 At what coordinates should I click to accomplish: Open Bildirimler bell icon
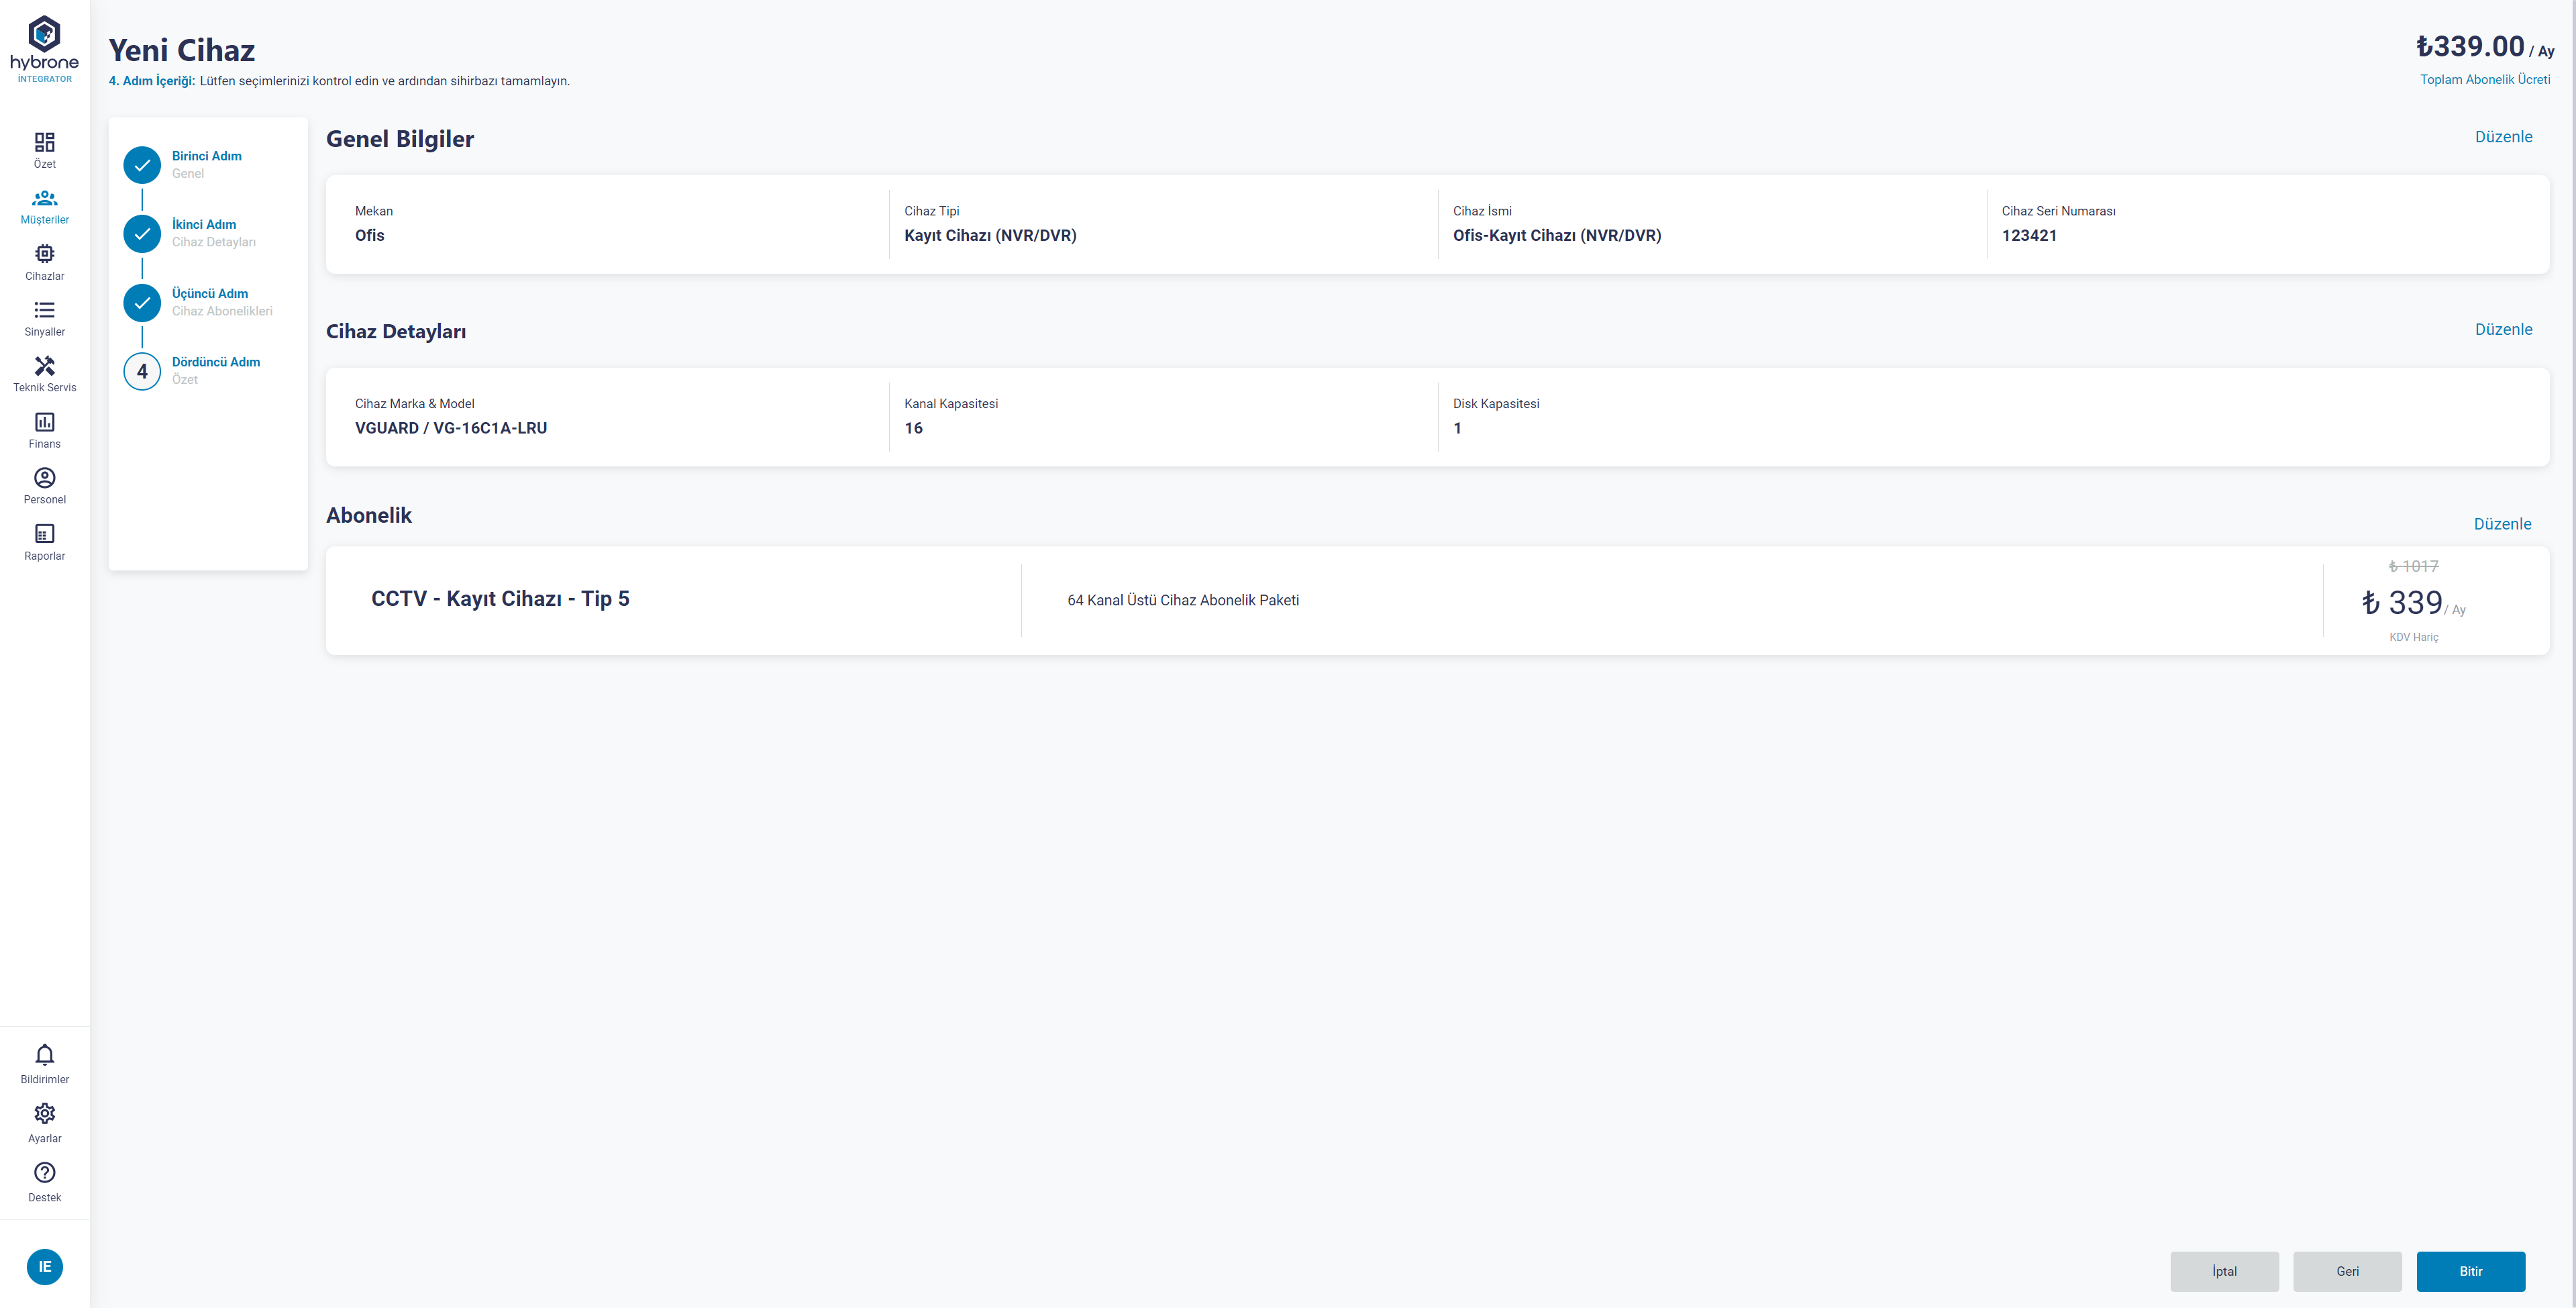pos(44,1056)
